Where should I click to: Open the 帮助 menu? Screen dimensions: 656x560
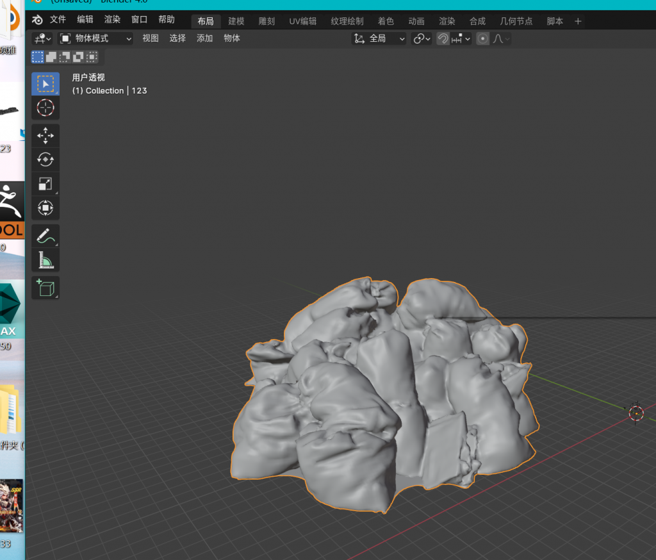167,20
